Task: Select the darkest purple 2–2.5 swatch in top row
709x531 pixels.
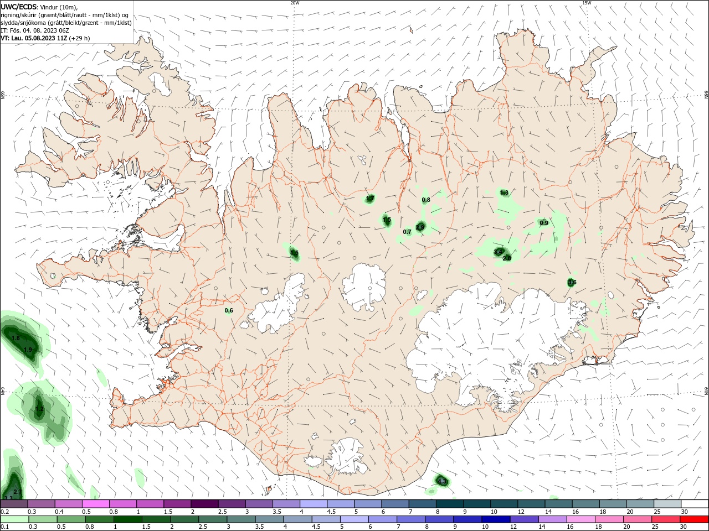Action: coord(204,504)
